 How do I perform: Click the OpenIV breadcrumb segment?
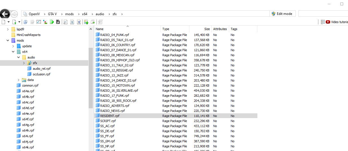click(34, 14)
